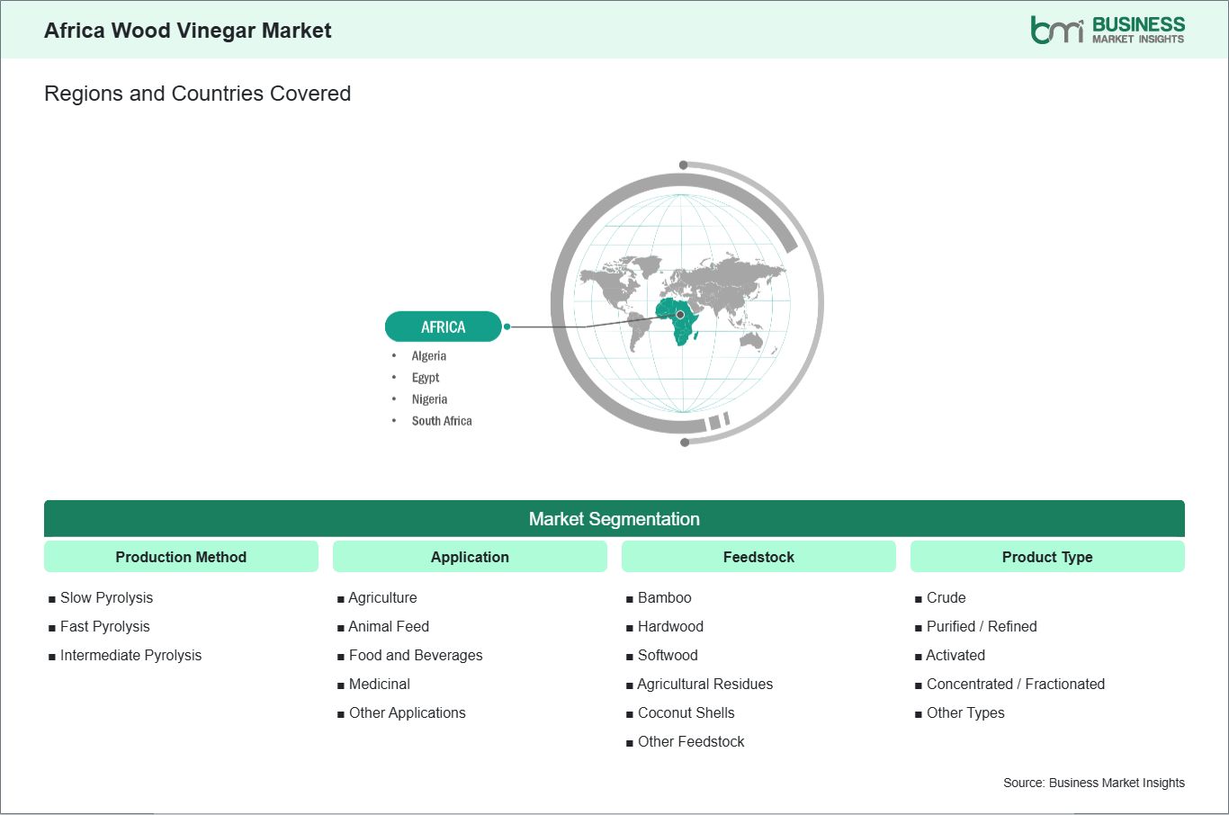
Task: Click the country 'Nigeria'
Action: pos(429,399)
